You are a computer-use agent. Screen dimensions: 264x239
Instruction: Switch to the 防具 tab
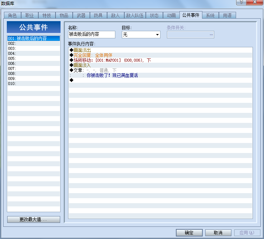(x=98, y=15)
